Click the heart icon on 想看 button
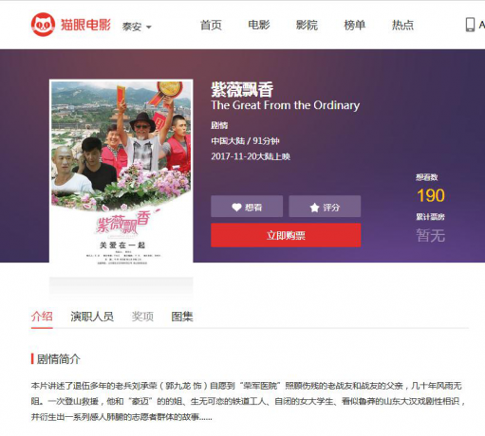This screenshot has height=436, width=485. click(236, 208)
